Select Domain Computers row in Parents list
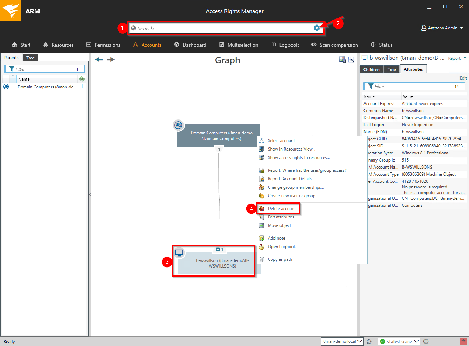The height and width of the screenshot is (346, 469). click(46, 87)
